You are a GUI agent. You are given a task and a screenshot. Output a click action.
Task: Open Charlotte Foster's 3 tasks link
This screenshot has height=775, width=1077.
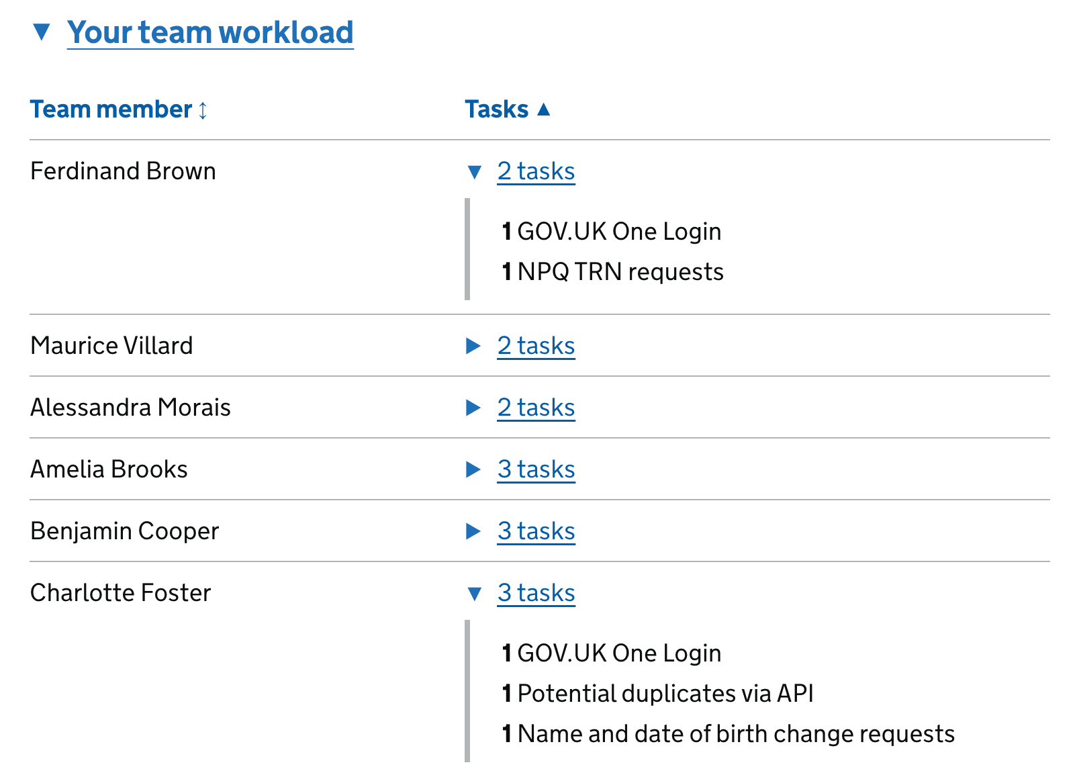click(536, 593)
